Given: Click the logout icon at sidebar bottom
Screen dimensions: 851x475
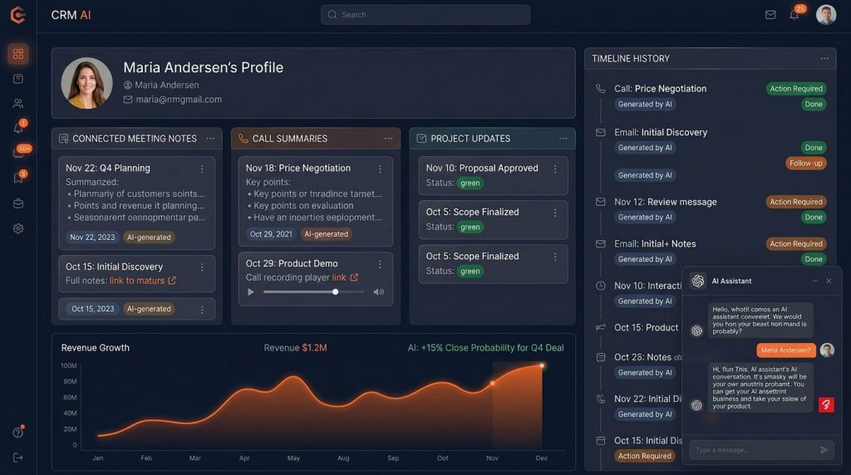Looking at the screenshot, I should 18,458.
